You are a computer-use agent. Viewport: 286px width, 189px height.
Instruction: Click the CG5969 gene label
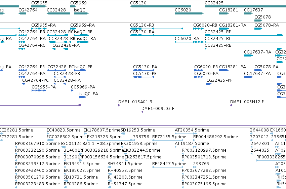point(78,3)
